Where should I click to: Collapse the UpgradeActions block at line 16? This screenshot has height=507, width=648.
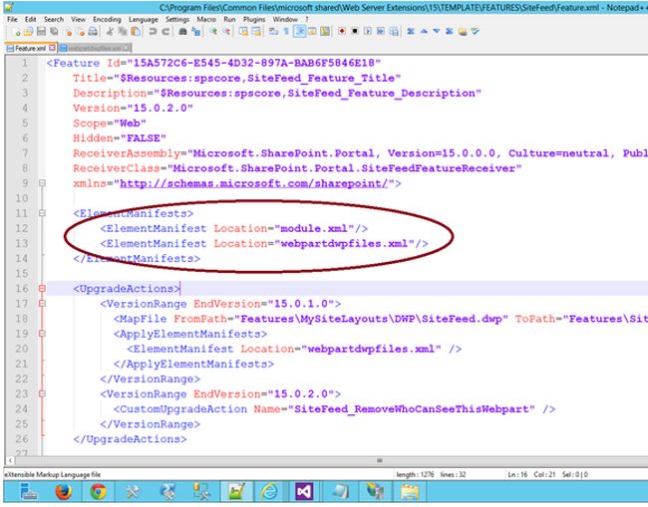tap(42, 288)
